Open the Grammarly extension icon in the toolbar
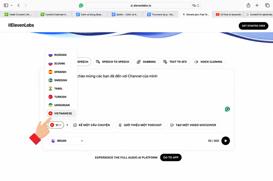This screenshot has height=181, width=273. pos(81,5)
